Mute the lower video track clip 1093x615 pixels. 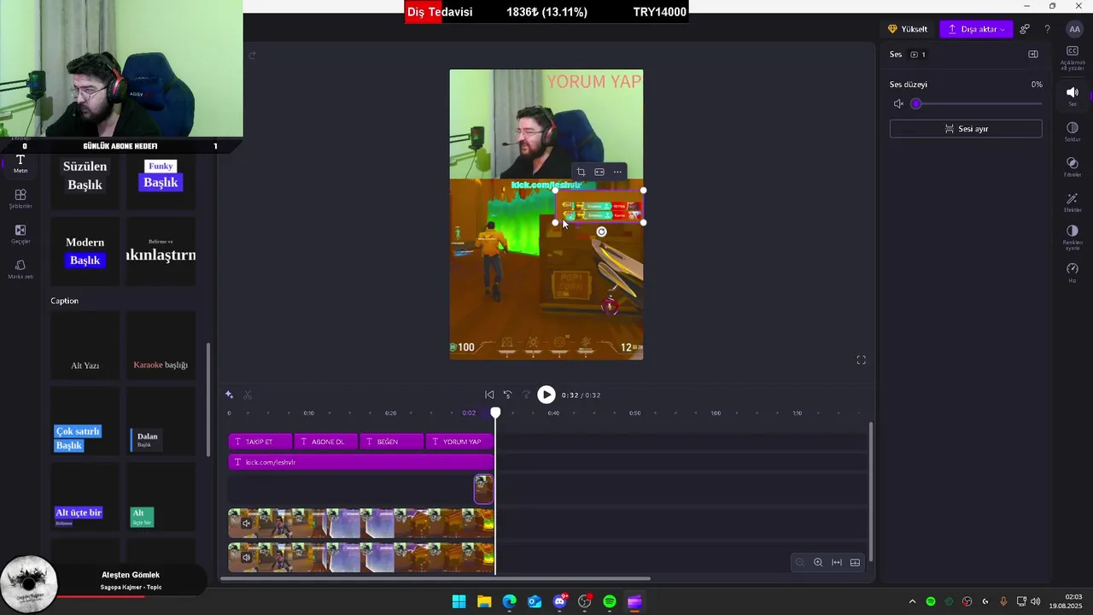246,557
